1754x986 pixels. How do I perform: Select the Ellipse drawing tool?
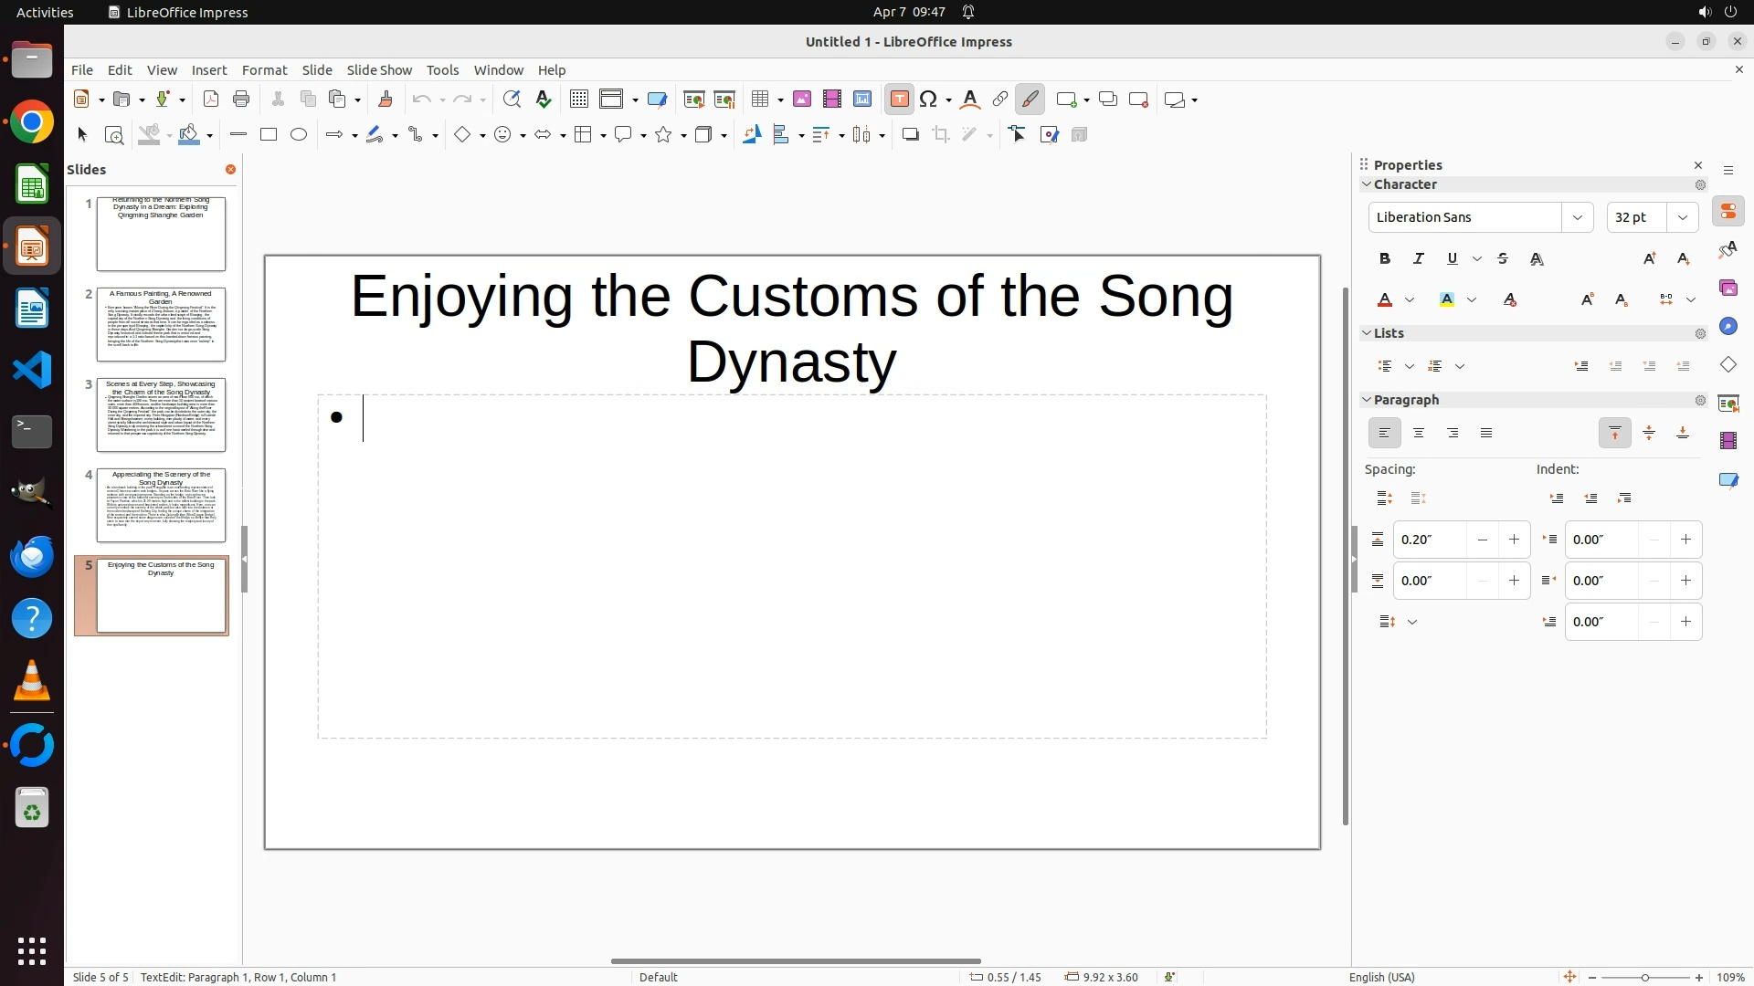click(x=299, y=135)
